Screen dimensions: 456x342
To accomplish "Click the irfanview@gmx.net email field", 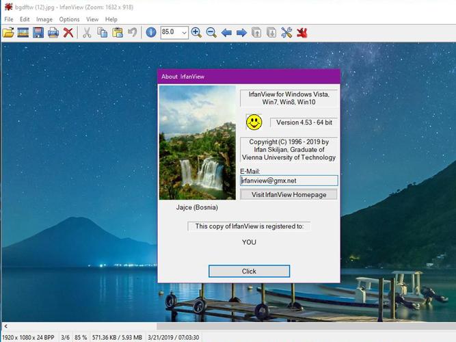I will 289,181.
